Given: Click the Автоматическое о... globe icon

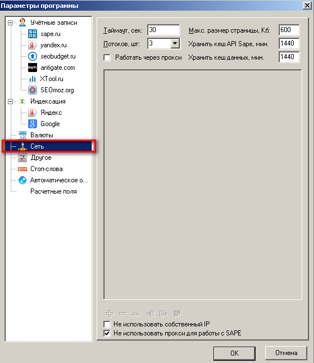Looking at the screenshot, I should coord(22,180).
